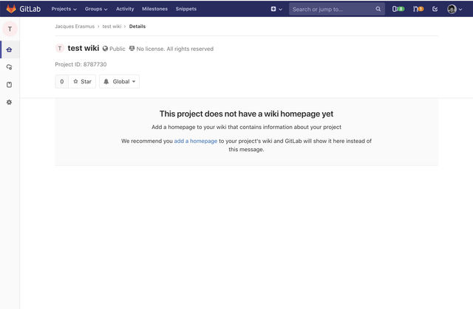Click the GitLab fox logo

click(11, 9)
